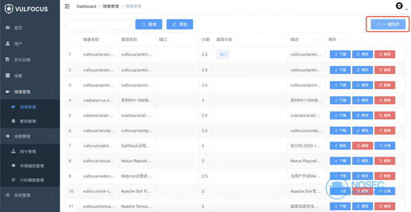Click the vulfocus/saltst image name cell
Image resolution: width=411 pixels, height=212 pixels.
(x=99, y=146)
